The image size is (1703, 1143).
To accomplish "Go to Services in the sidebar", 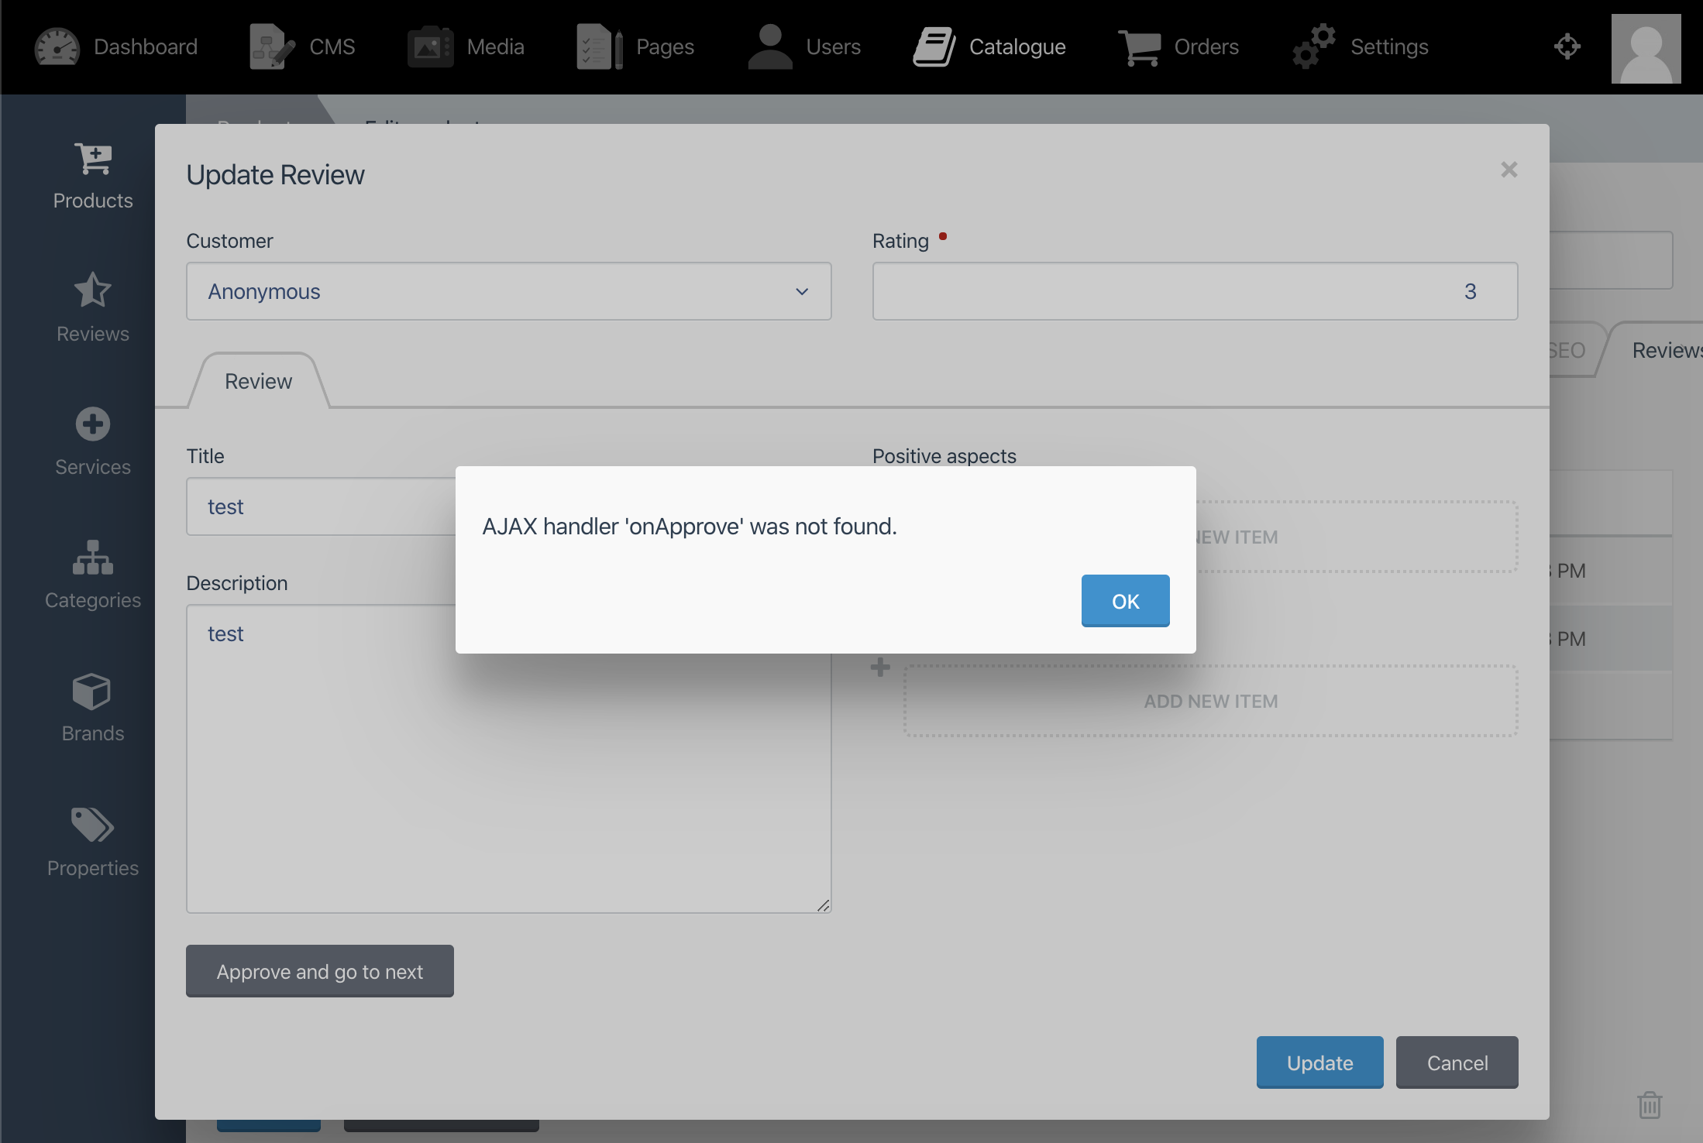I will pos(93,441).
